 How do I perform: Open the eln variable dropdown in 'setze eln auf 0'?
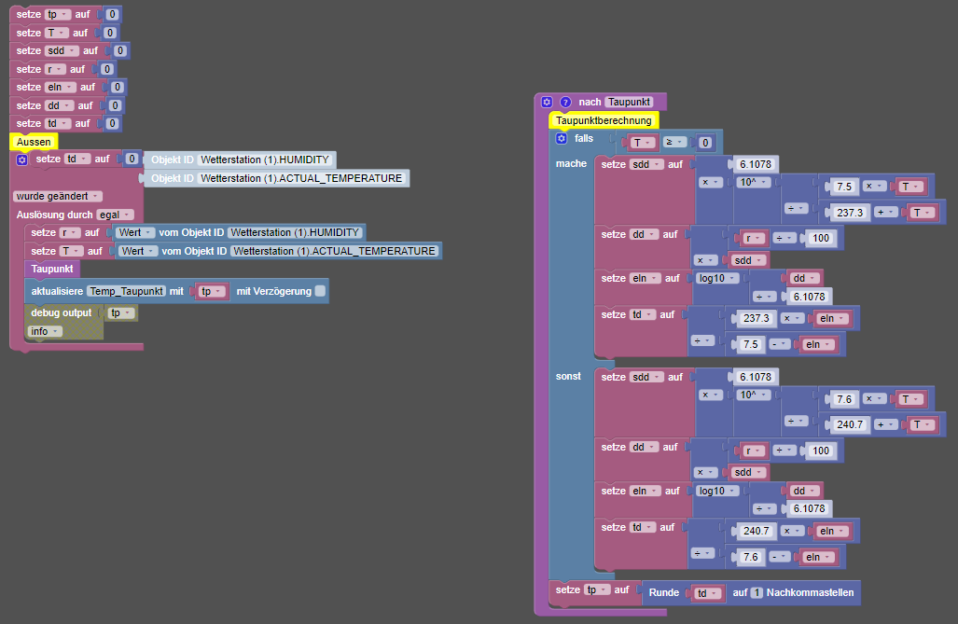click(x=61, y=88)
